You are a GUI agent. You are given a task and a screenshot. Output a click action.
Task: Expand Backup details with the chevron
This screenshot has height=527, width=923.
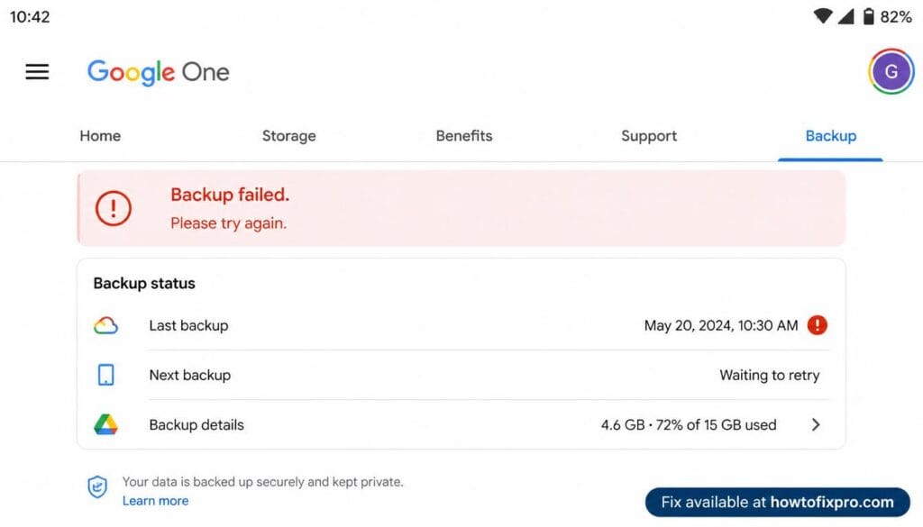[815, 424]
